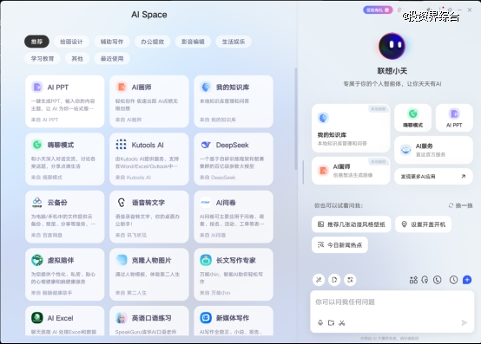The width and height of the screenshot is (481, 344).
Task: Launch the 嗨聊模式 card in AI Space
Action: tap(65, 159)
